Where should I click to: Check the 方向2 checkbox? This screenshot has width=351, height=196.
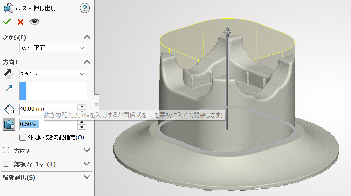pos(6,151)
